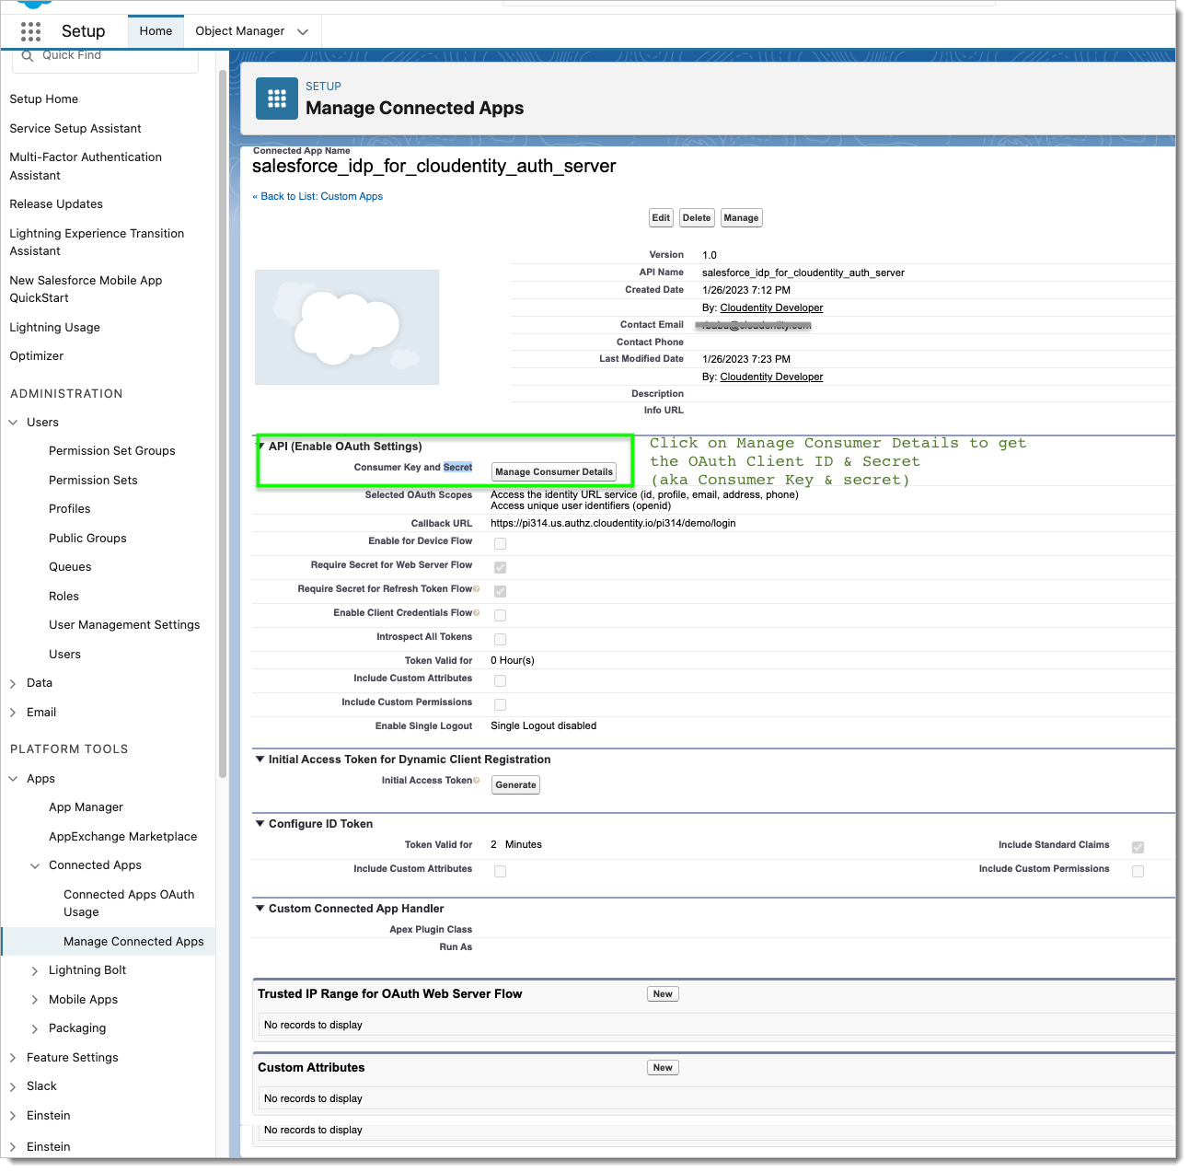This screenshot has width=1190, height=1172.
Task: Open the App Launcher waffle icon
Action: tap(31, 31)
